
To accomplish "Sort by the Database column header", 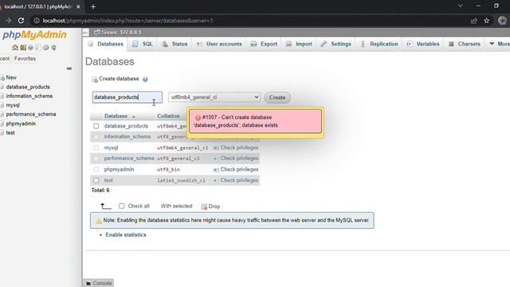I will (x=116, y=116).
